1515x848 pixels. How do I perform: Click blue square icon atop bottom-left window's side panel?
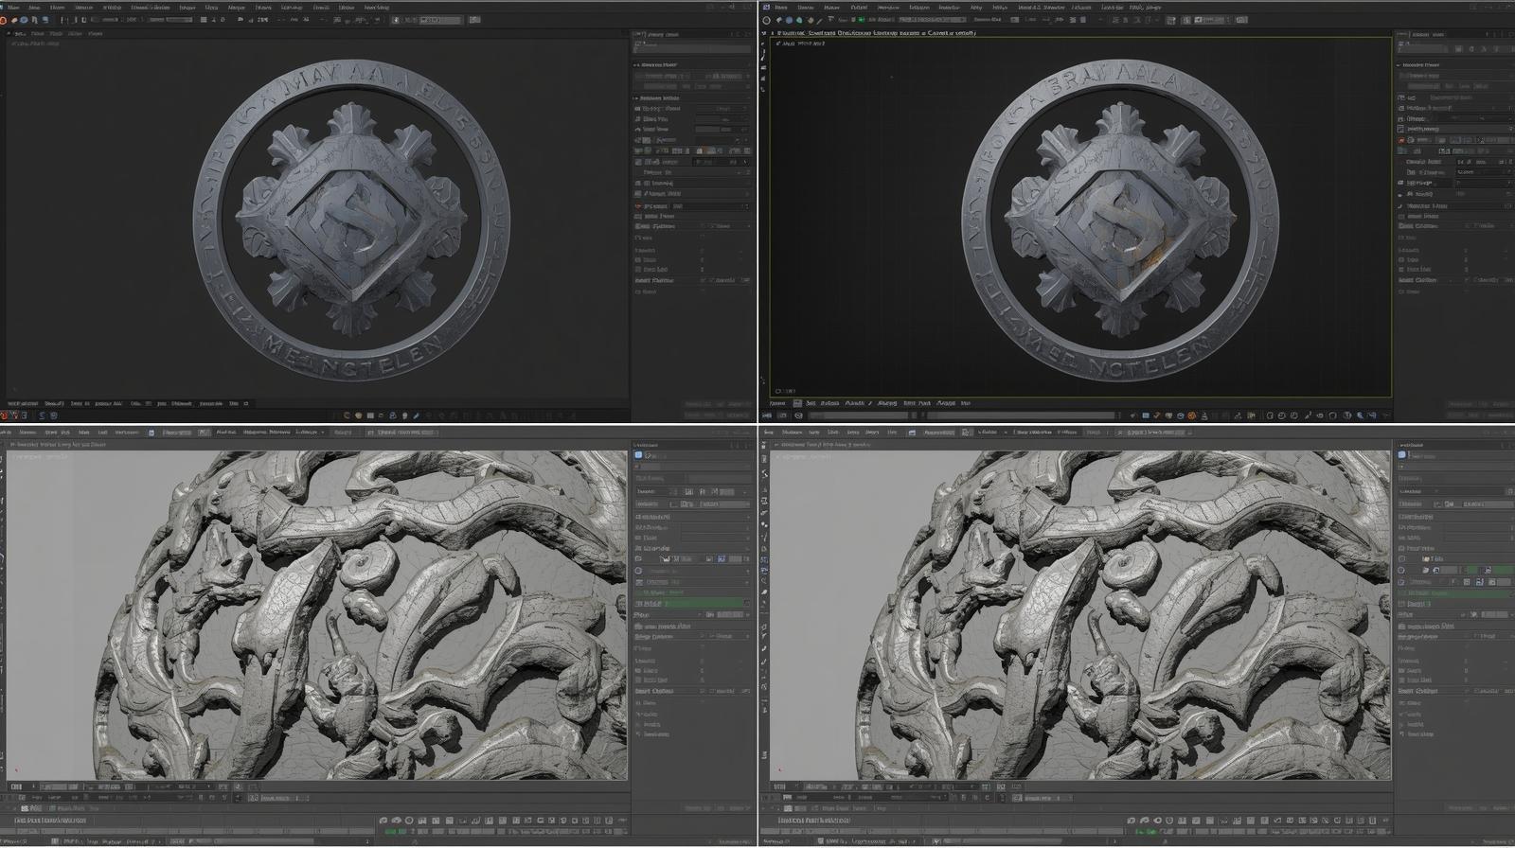[x=638, y=456]
